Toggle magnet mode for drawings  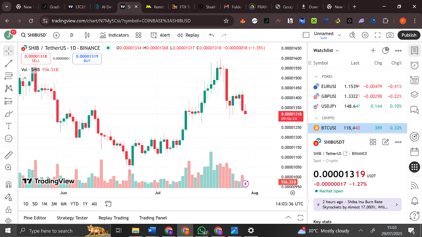pos(9,184)
